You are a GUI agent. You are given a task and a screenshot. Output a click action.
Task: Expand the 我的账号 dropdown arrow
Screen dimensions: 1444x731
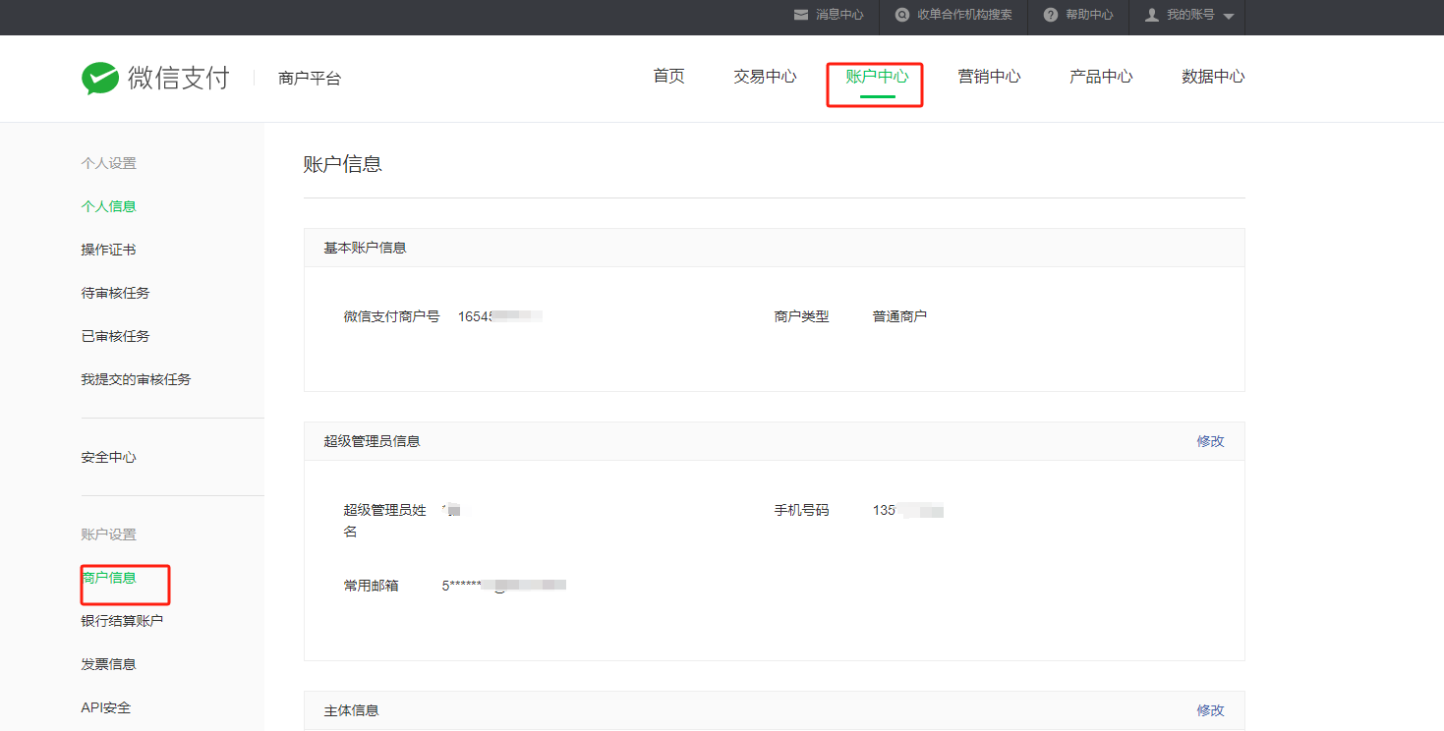coord(1229,17)
